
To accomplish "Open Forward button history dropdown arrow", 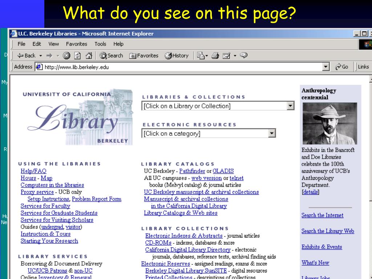I will point(58,56).
